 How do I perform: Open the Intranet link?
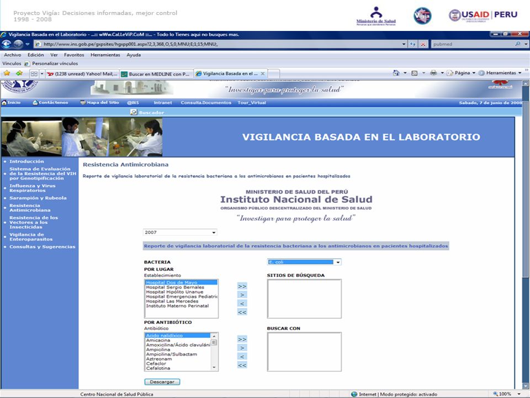tap(162, 103)
